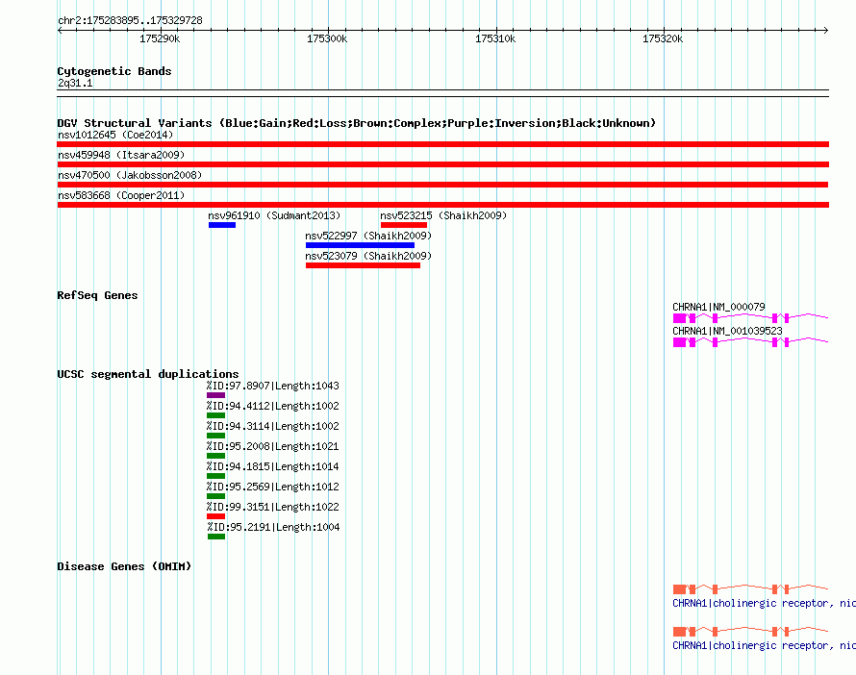Viewport: 856px width, 675px height.
Task: Click the 175290k ruler marker
Action: [160, 38]
